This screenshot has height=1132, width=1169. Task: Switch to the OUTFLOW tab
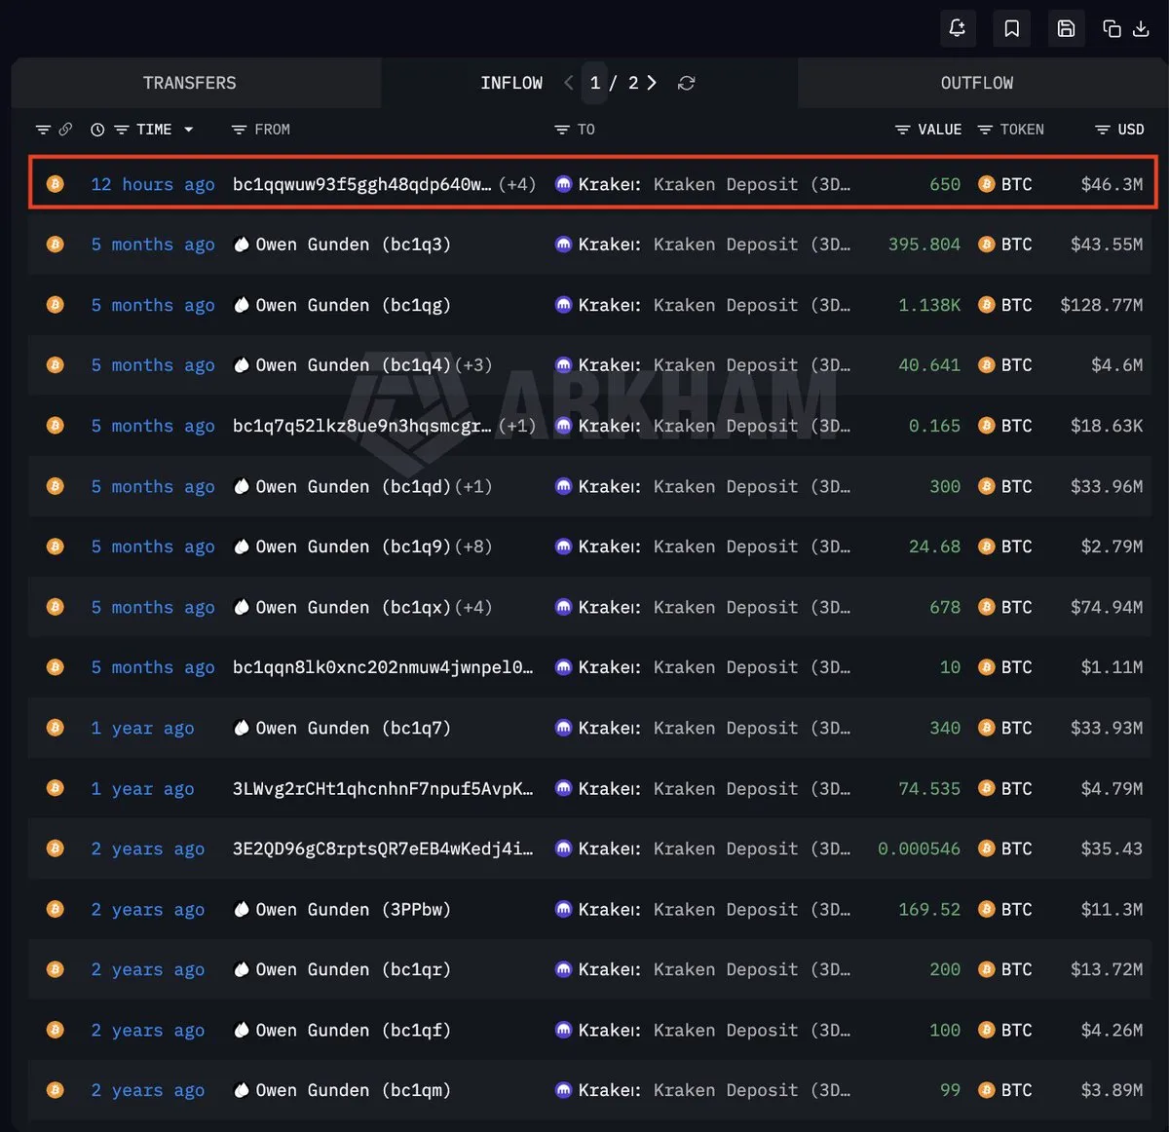point(976,83)
